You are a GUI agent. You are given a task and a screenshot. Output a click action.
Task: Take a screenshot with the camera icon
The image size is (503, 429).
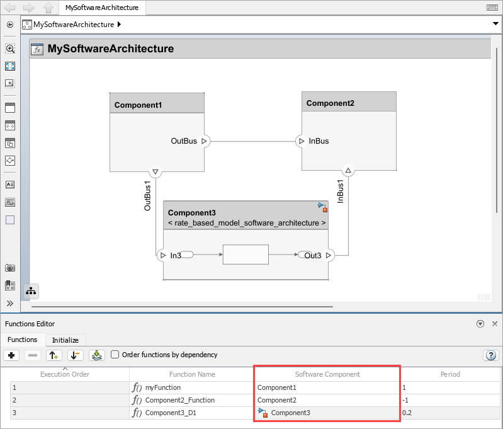[x=10, y=268]
